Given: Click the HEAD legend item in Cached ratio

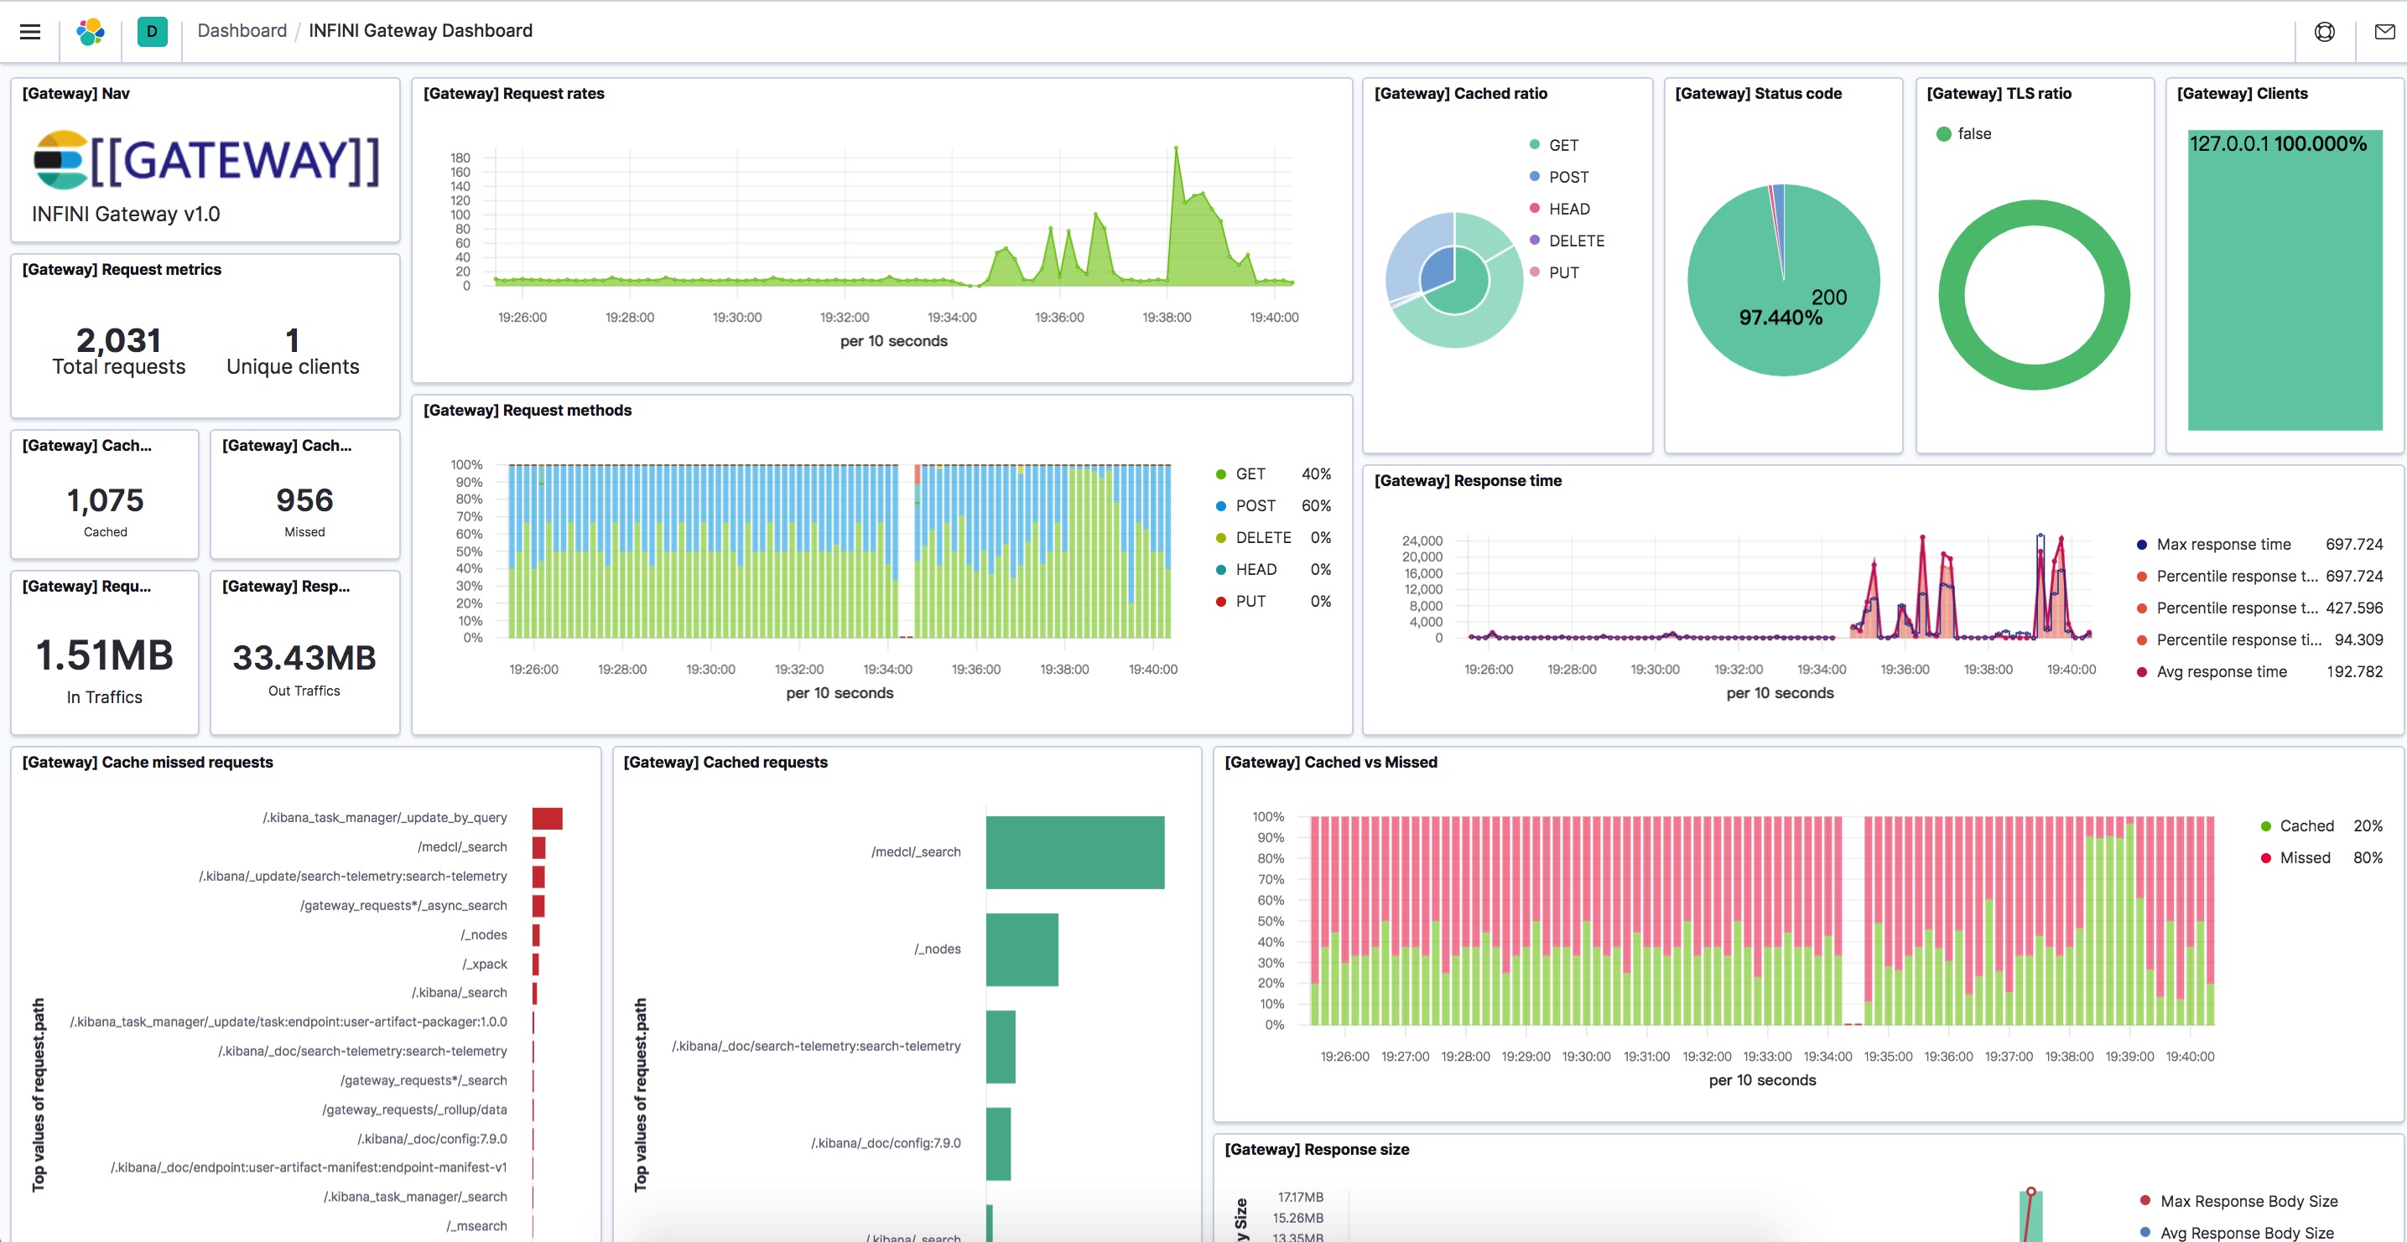Looking at the screenshot, I should 1558,210.
